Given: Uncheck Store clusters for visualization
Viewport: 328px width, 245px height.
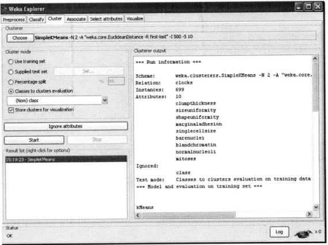Looking at the screenshot, I should pos(11,110).
